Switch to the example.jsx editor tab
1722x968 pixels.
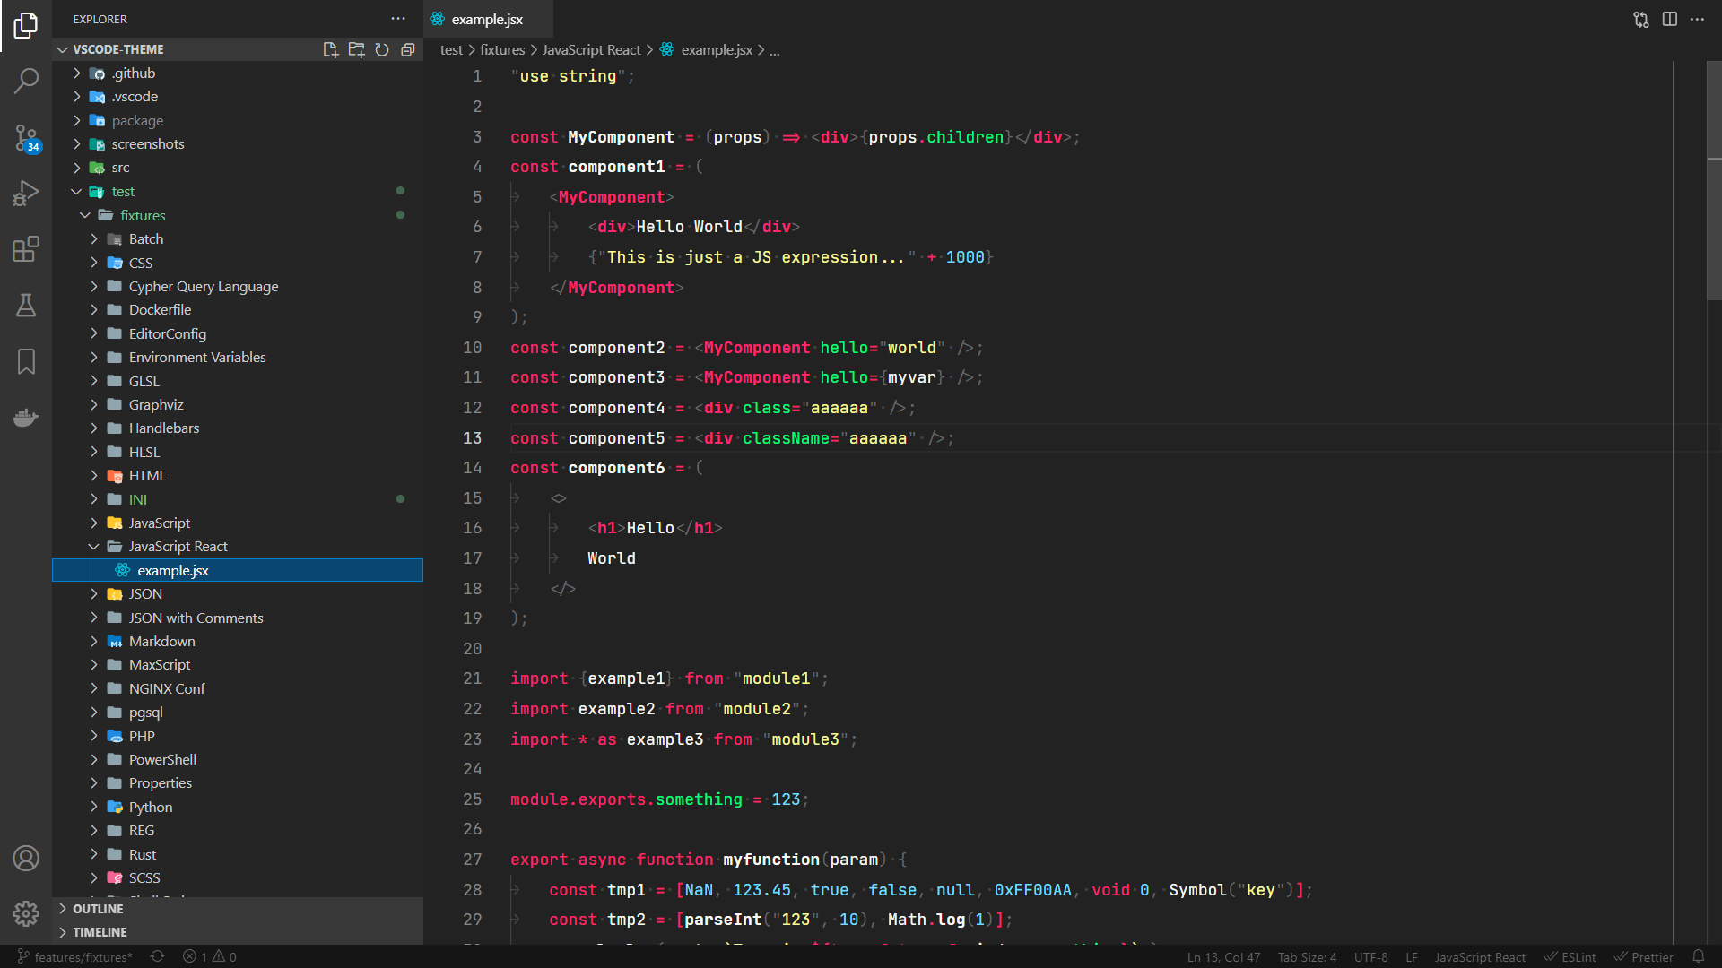click(x=486, y=19)
